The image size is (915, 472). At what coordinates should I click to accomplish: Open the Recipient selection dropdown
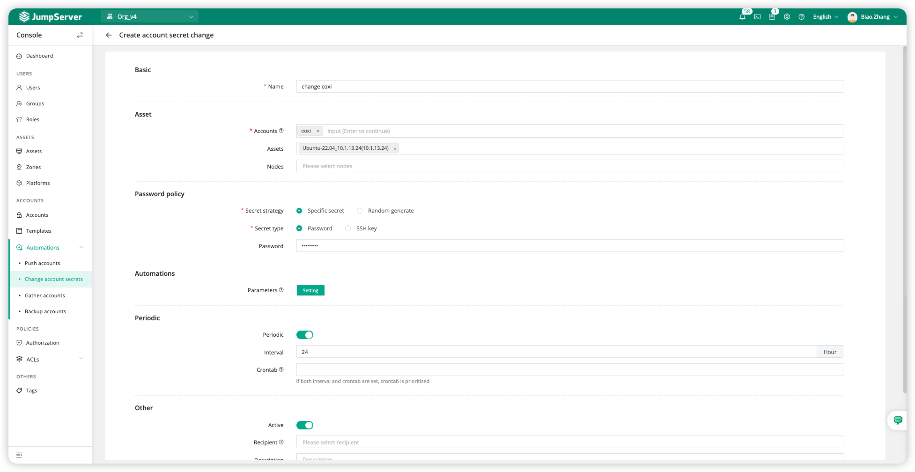[x=569, y=442]
